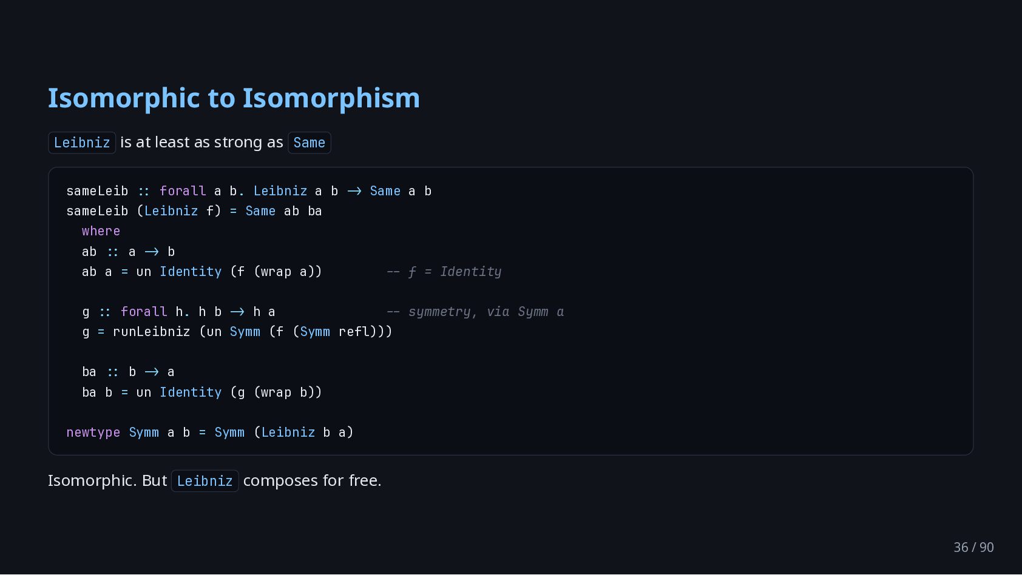Click the sameLeib type signature line
Image resolution: width=1022 pixels, height=575 pixels.
click(249, 191)
